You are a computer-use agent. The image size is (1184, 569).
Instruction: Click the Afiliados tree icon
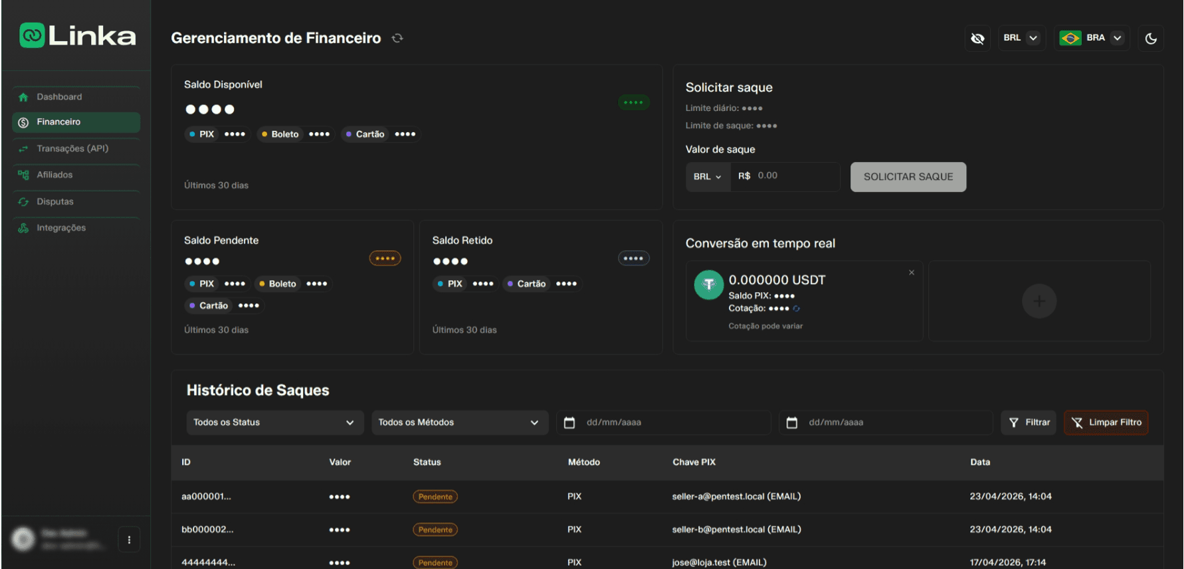tap(23, 175)
